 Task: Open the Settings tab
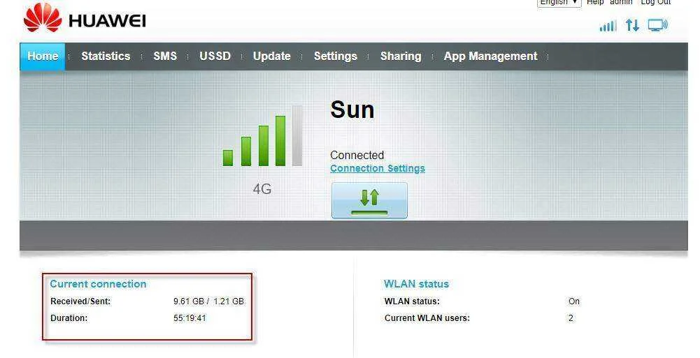pyautogui.click(x=335, y=56)
